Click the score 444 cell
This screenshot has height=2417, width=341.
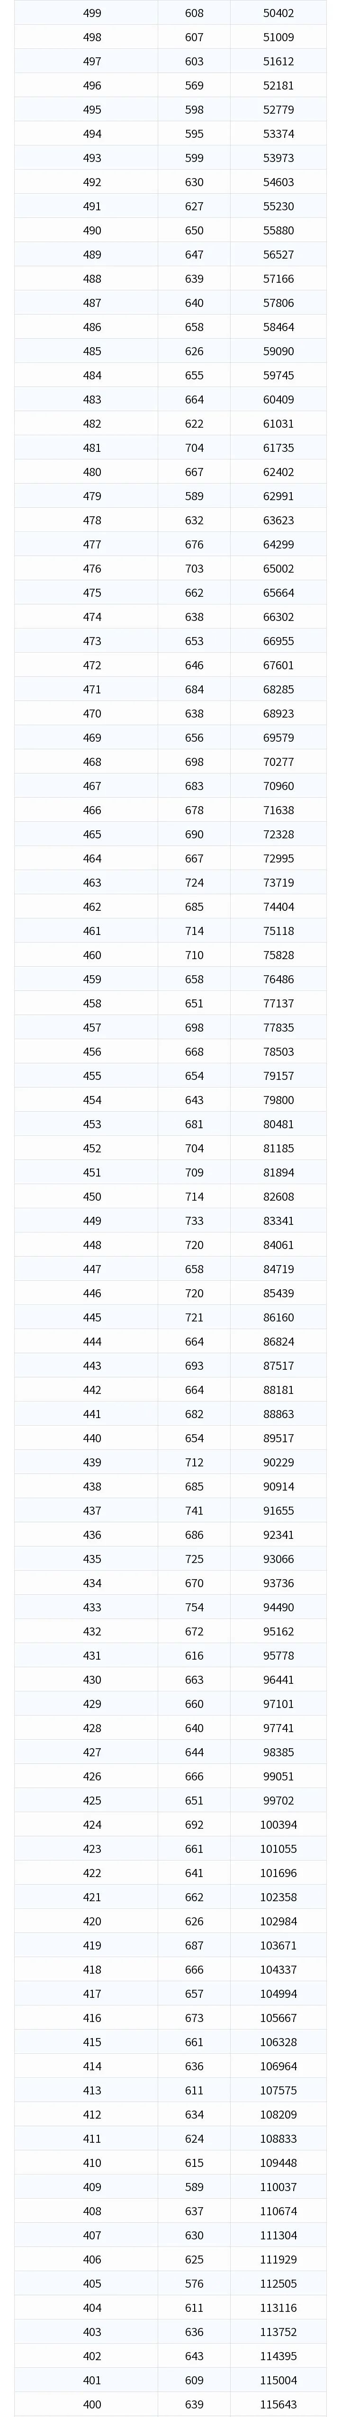click(x=92, y=1342)
